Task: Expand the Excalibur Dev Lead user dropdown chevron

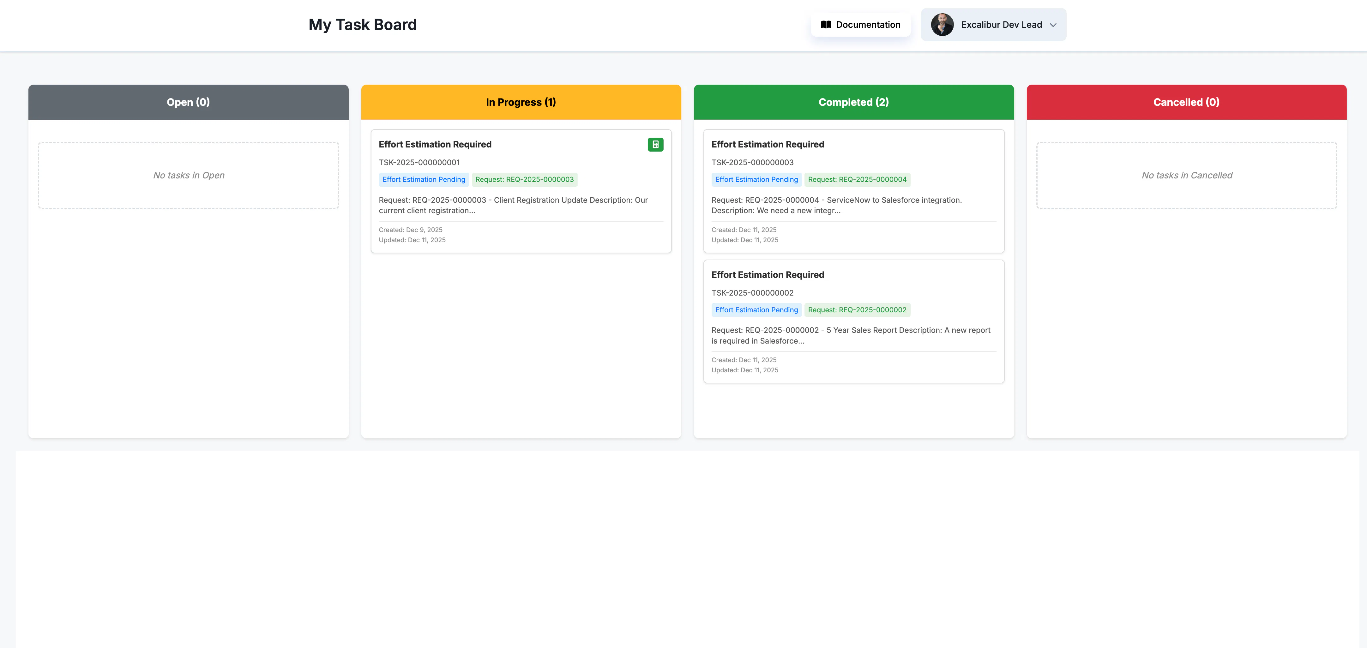Action: click(1053, 25)
